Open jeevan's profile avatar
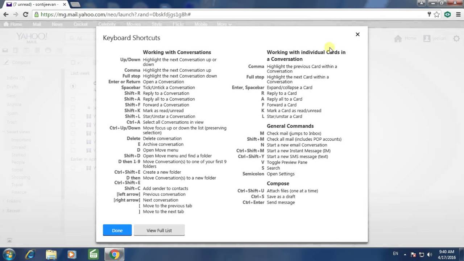Screen dimensions: 464x261 427,38
